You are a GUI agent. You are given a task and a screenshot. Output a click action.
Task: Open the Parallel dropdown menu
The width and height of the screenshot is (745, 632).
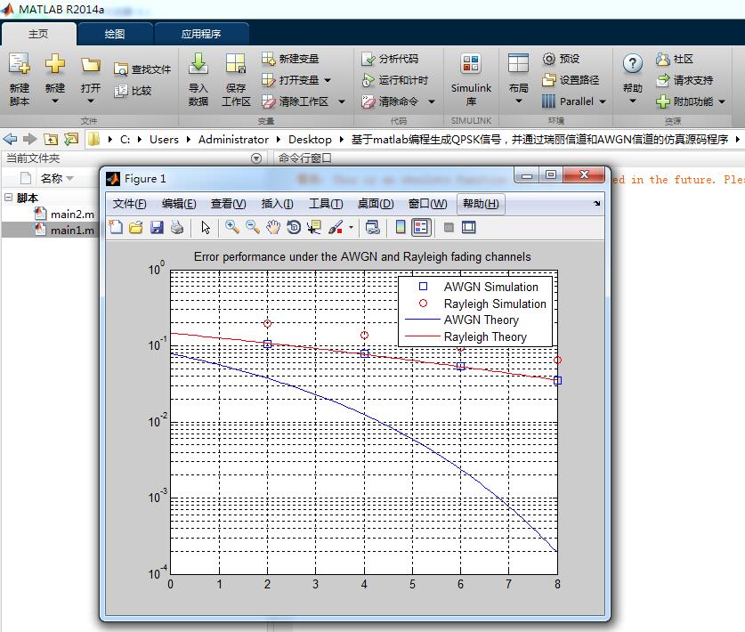pos(573,101)
